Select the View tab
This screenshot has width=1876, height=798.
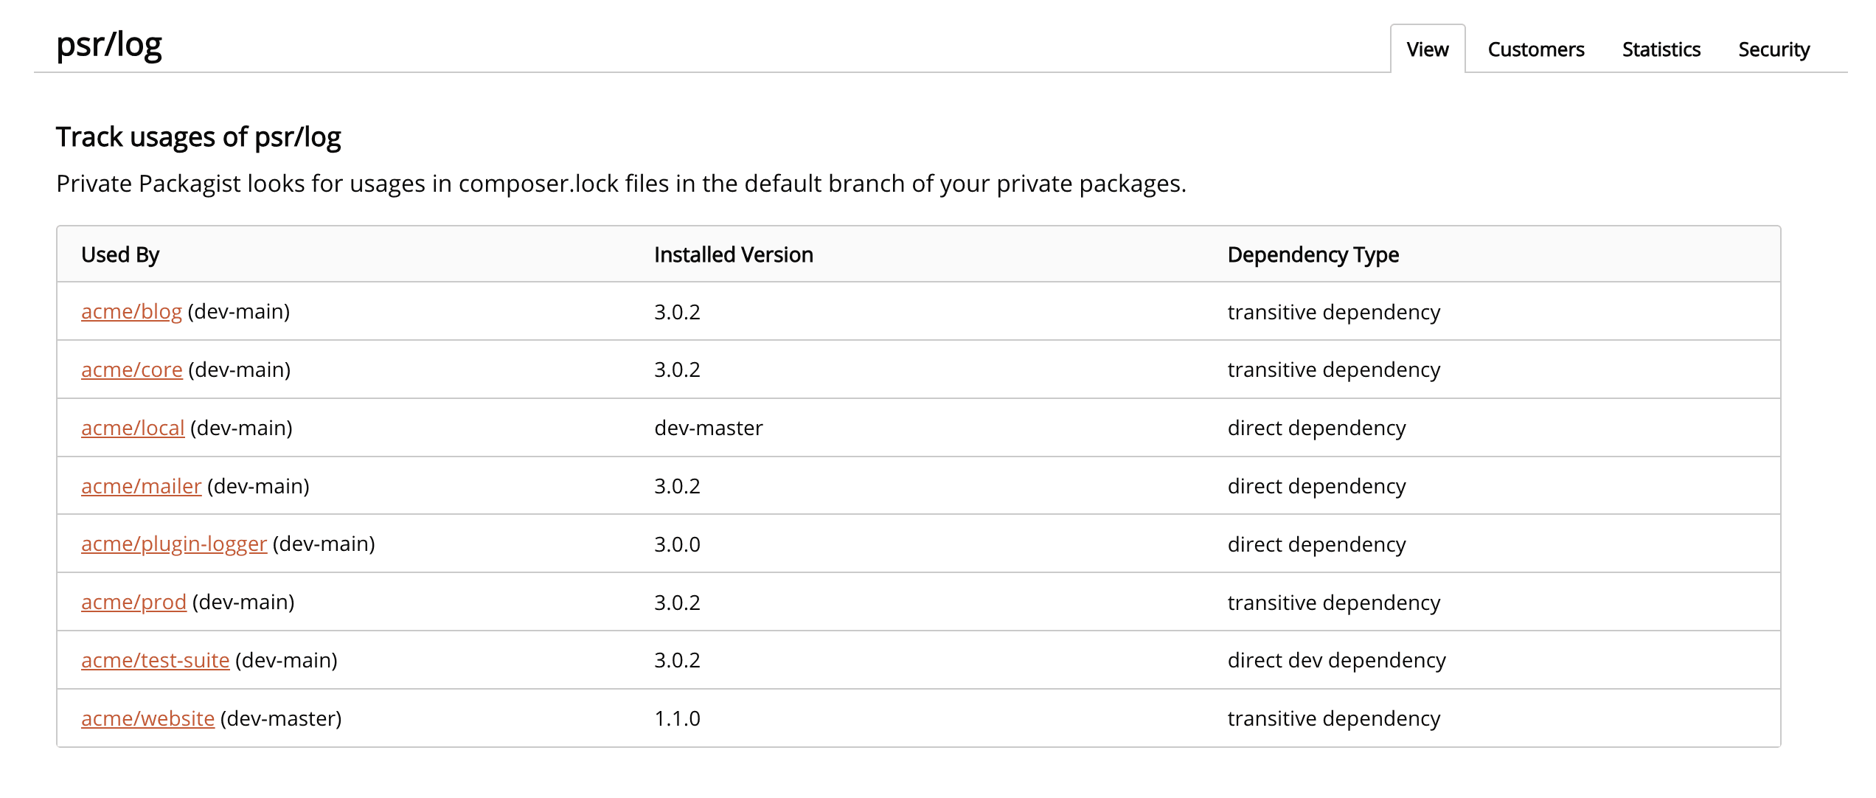[1427, 49]
